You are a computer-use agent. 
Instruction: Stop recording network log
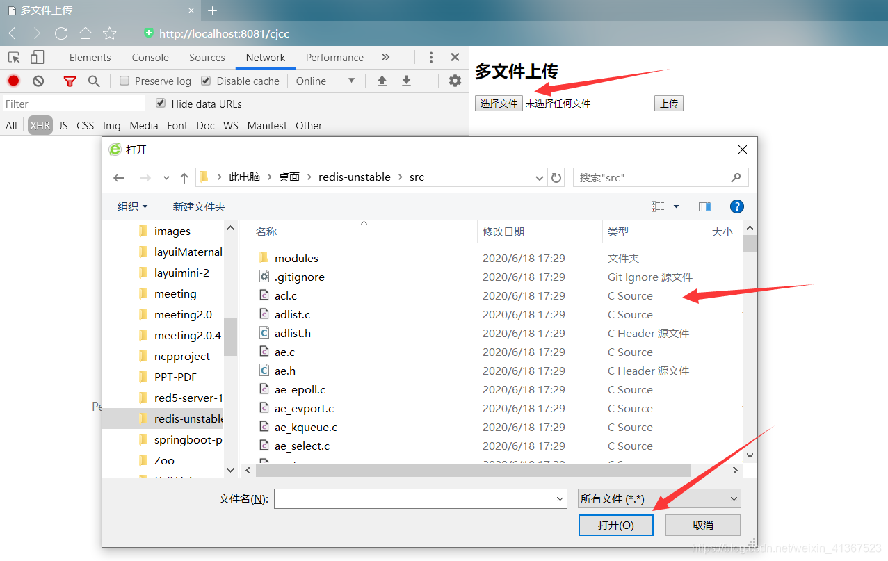click(13, 81)
